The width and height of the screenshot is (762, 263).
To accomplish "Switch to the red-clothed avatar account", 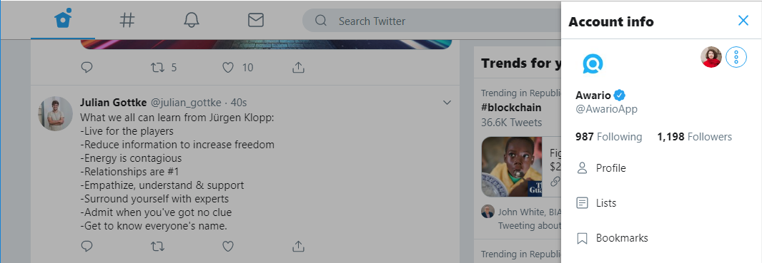I will 711,57.
